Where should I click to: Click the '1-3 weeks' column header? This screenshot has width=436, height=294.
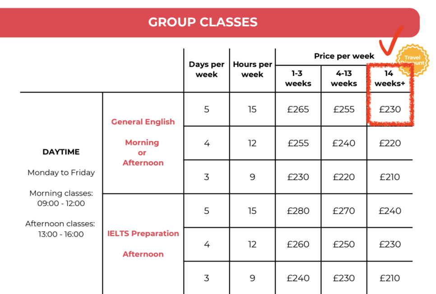(298, 79)
